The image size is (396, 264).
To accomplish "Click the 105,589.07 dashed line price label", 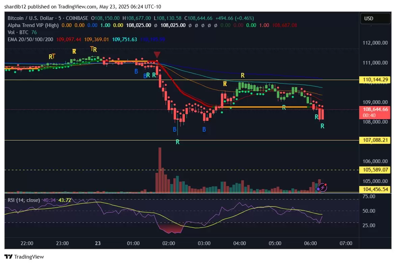I will click(x=375, y=170).
